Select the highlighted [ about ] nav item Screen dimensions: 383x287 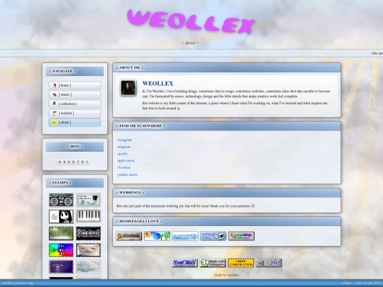coord(74,123)
